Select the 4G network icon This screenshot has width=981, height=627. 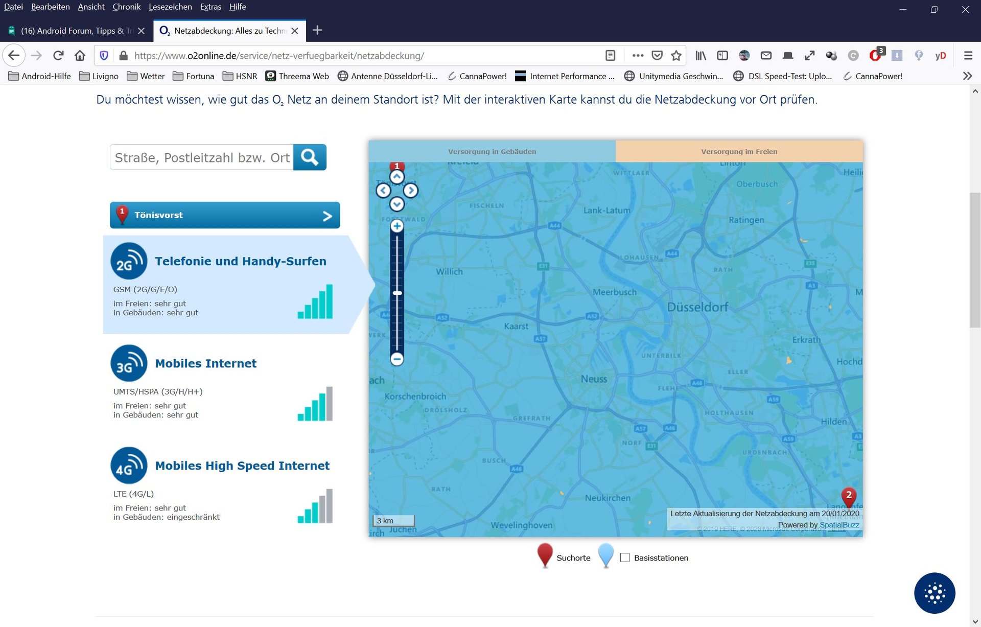129,466
